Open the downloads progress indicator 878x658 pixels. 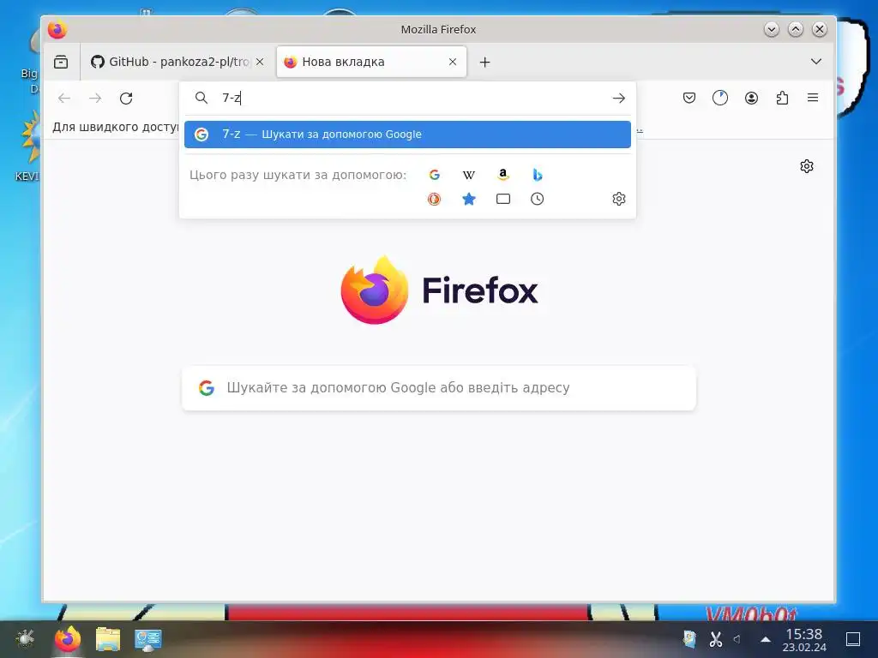[720, 99]
